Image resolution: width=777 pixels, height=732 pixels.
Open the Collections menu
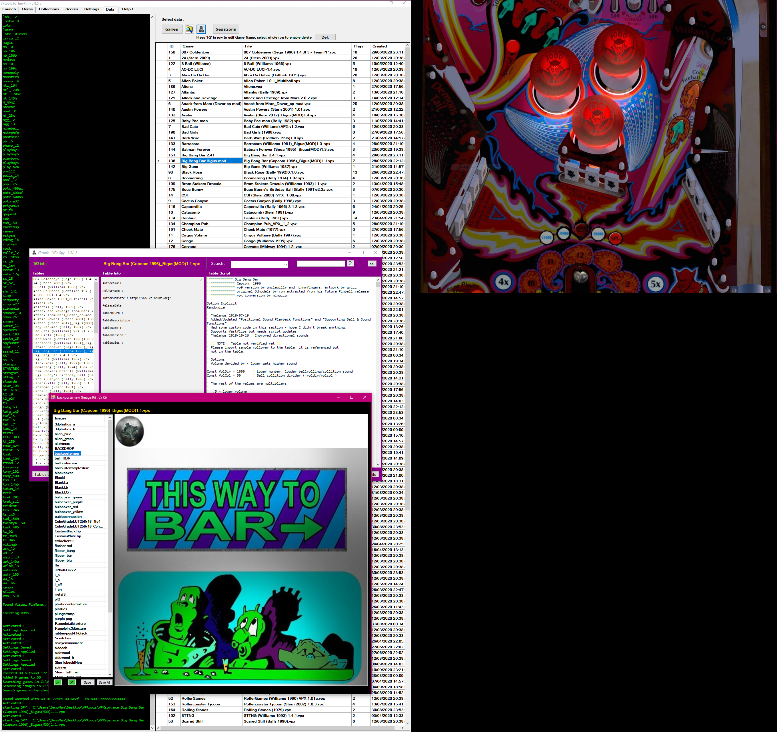pos(49,9)
